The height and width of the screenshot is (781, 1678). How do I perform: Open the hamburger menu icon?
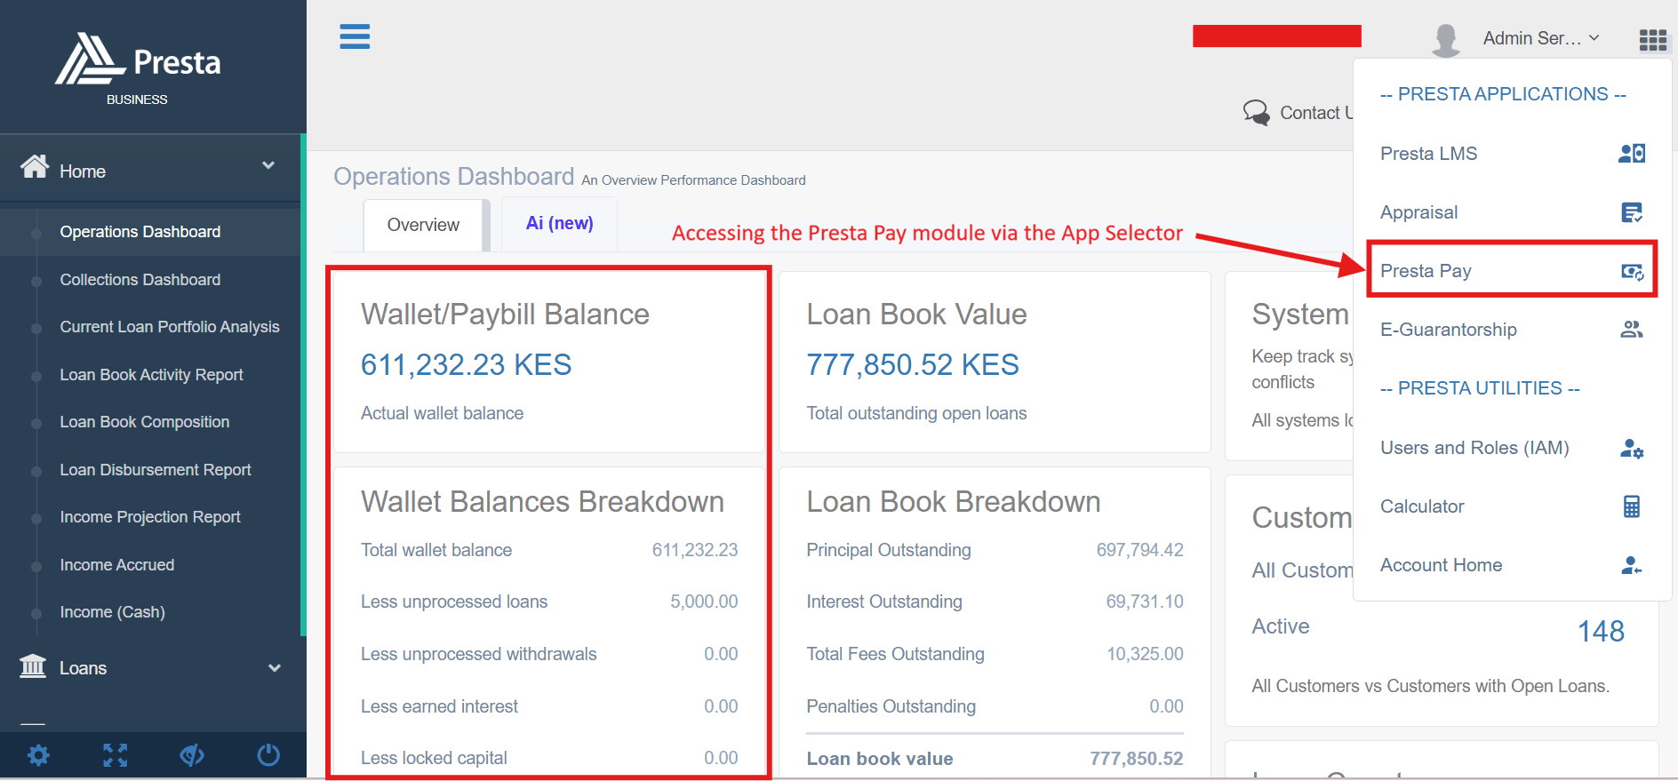(355, 36)
